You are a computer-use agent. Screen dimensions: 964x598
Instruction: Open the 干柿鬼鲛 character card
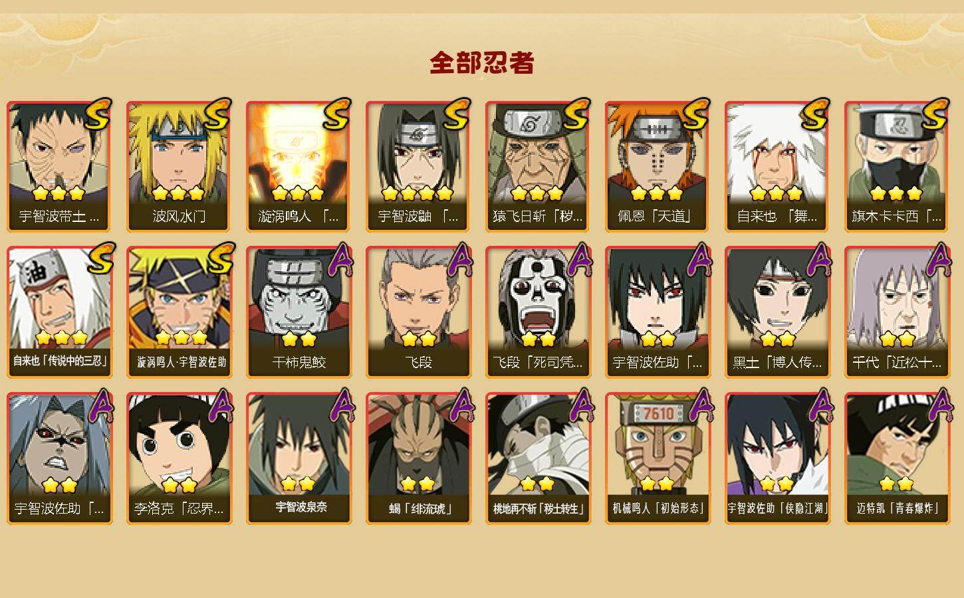(299, 312)
